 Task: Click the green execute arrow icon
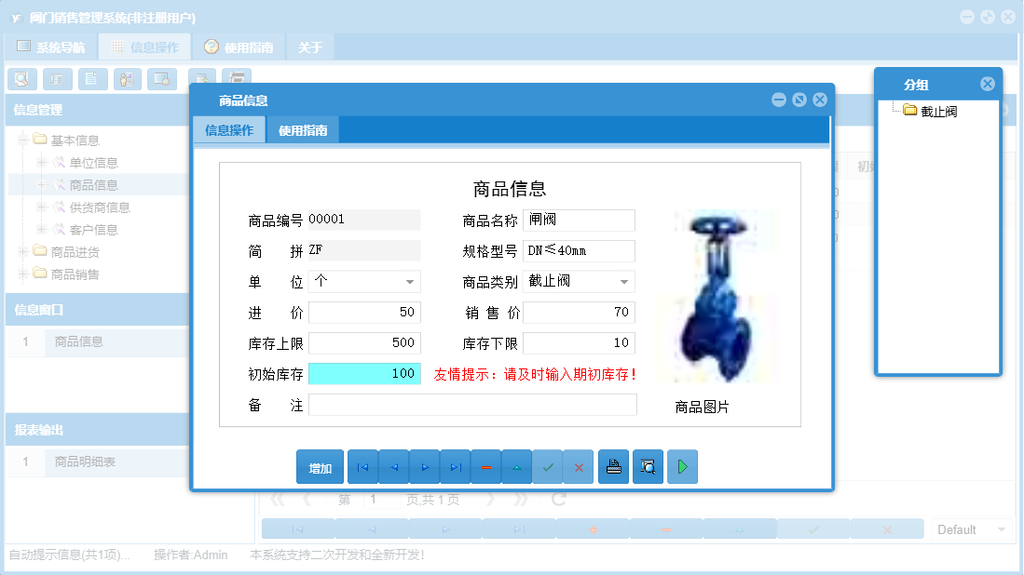tap(681, 466)
